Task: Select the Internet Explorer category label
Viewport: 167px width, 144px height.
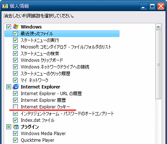Action: (x=40, y=87)
